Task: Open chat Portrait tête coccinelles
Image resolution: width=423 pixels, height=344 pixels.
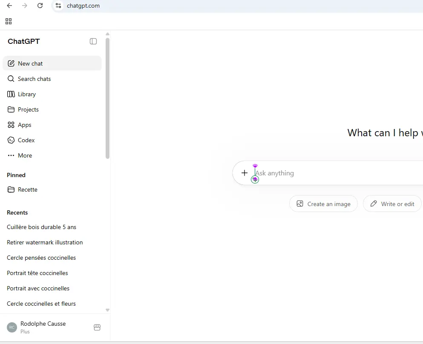Action: (x=52, y=273)
